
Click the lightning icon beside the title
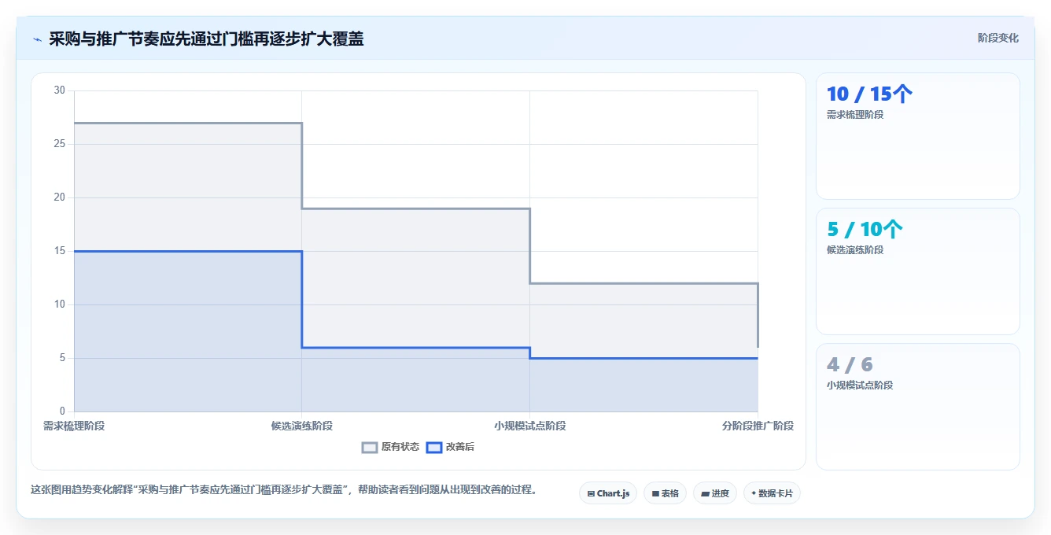tap(38, 39)
